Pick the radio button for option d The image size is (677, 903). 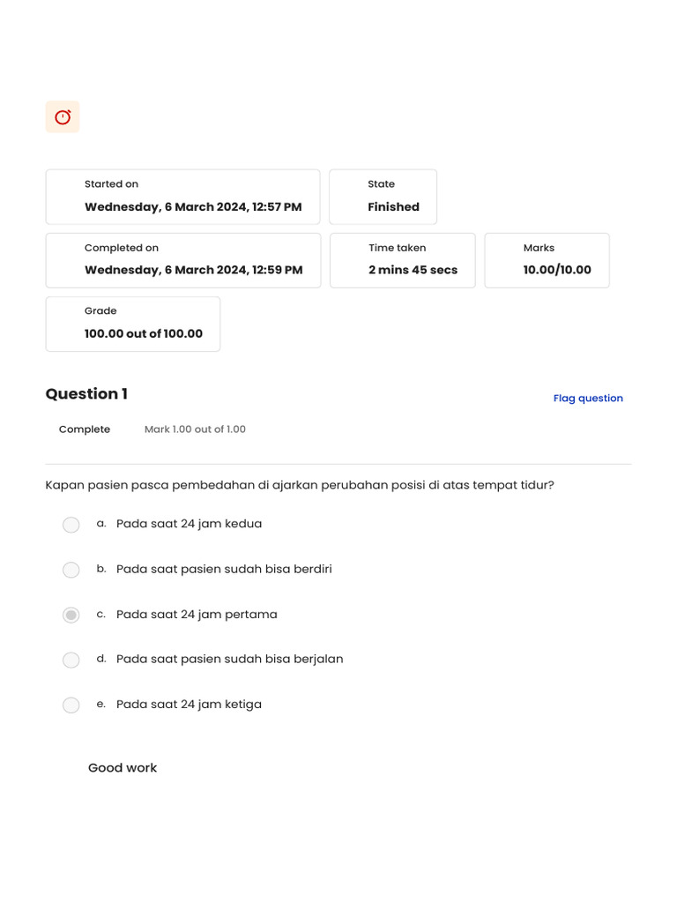tap(71, 660)
